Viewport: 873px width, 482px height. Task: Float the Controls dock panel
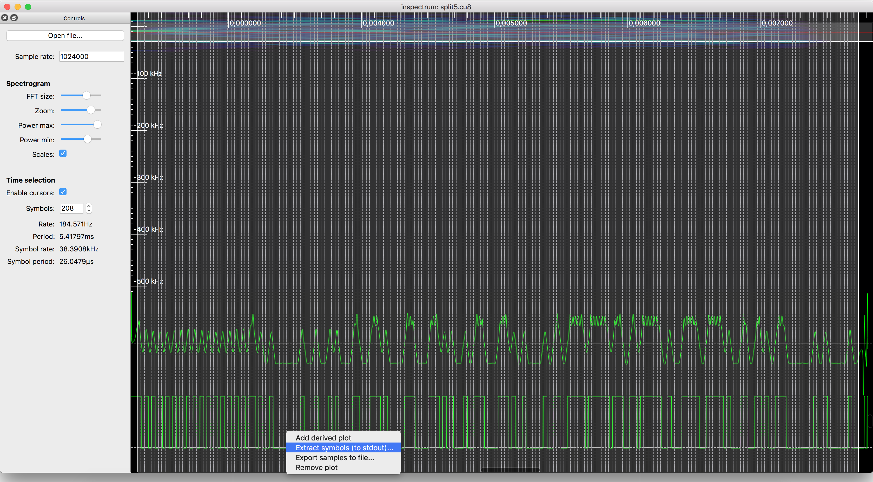(14, 18)
